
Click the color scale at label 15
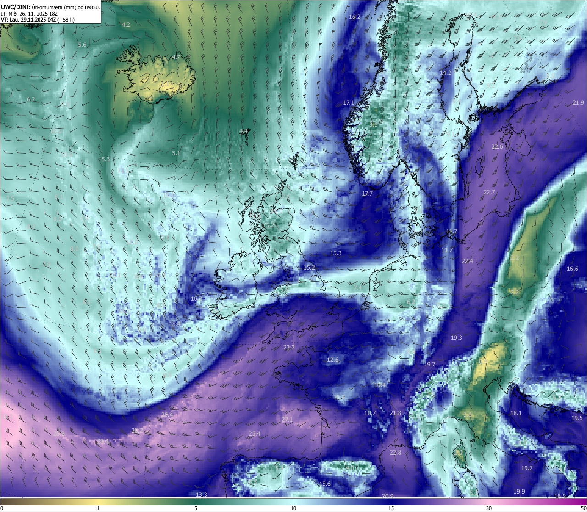(x=391, y=508)
